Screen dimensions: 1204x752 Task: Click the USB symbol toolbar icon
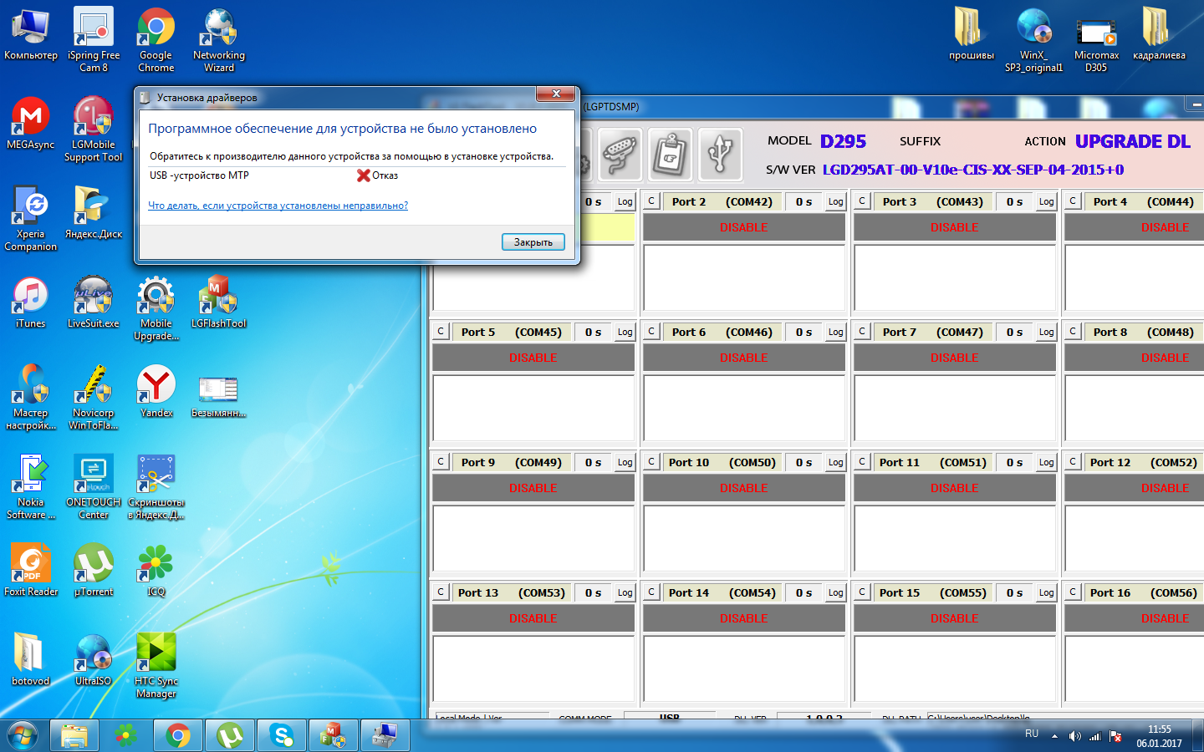[720, 154]
